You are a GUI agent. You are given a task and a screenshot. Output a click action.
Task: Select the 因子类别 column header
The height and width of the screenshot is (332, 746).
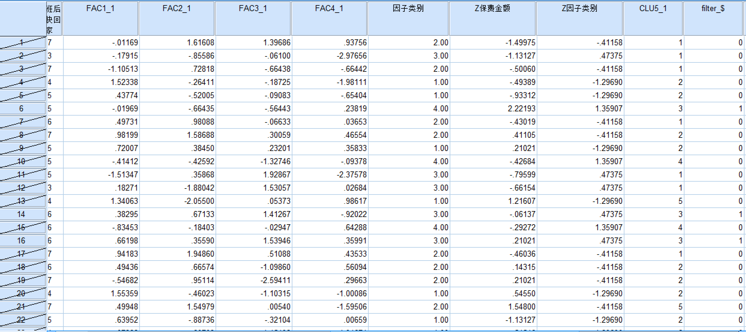pos(408,19)
